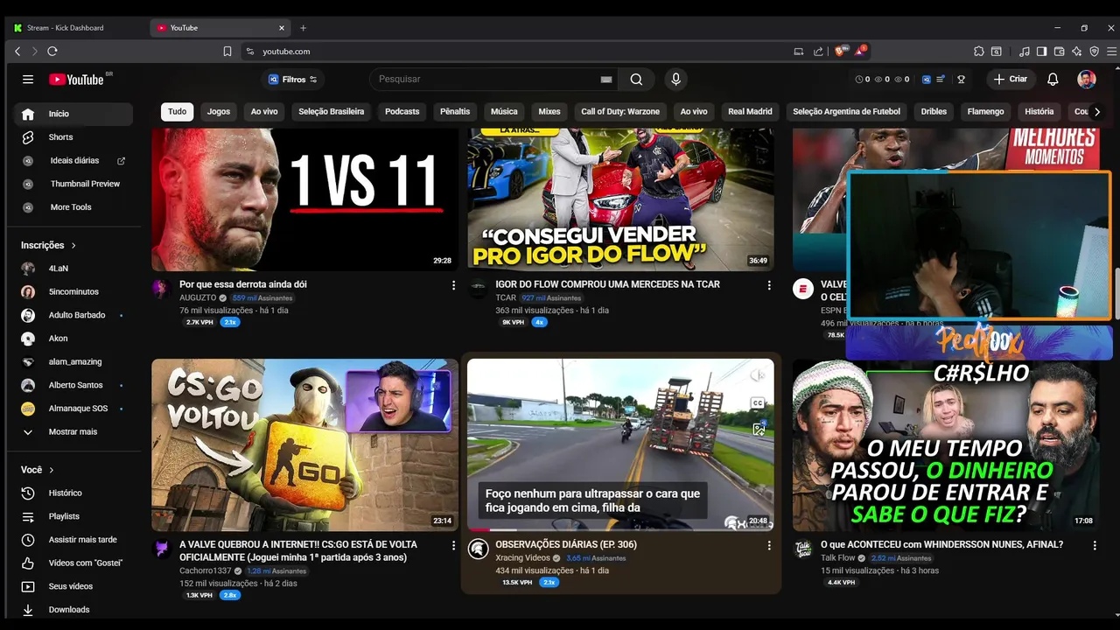Reload the page
The height and width of the screenshot is (630, 1120).
(52, 52)
